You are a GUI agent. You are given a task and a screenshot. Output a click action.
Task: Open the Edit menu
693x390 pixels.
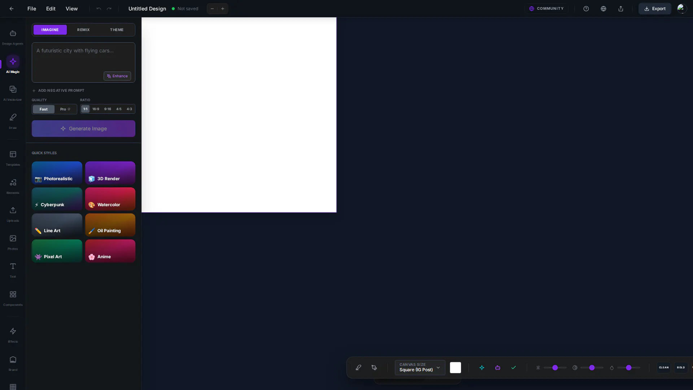pos(51,9)
